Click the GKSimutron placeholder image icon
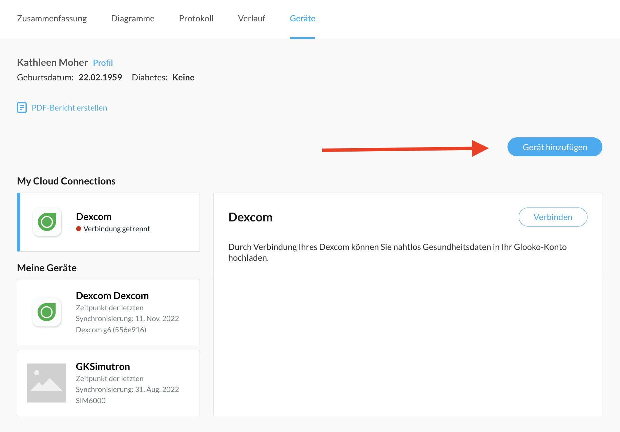The width and height of the screenshot is (620, 432). click(47, 383)
